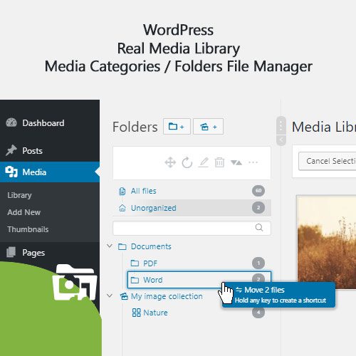356x356 pixels.
Task: Select the rearrange folders move icon
Action: point(170,162)
